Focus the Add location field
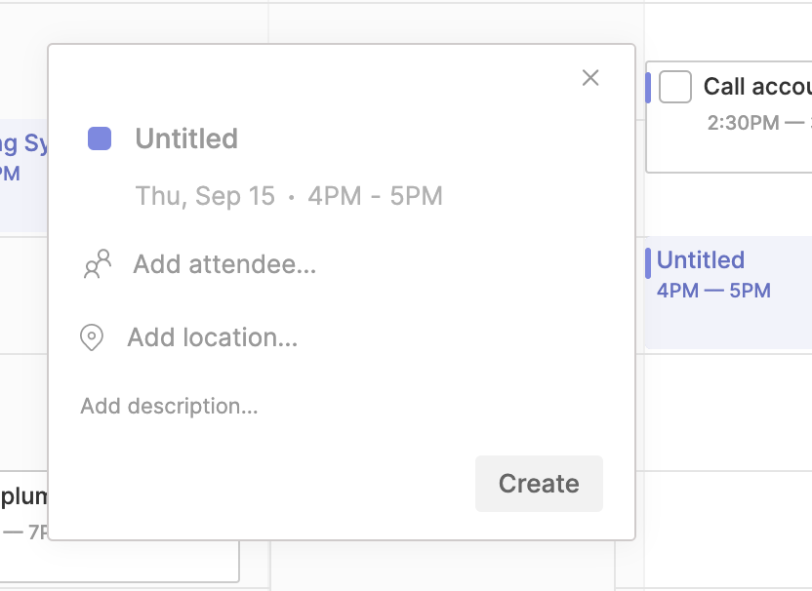The image size is (812, 591). [x=213, y=338]
